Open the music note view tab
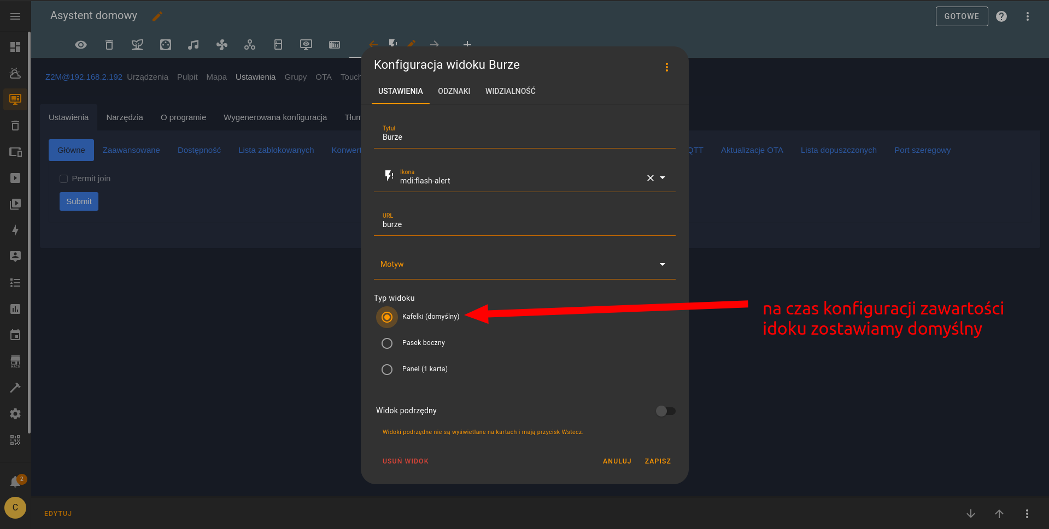 tap(194, 45)
